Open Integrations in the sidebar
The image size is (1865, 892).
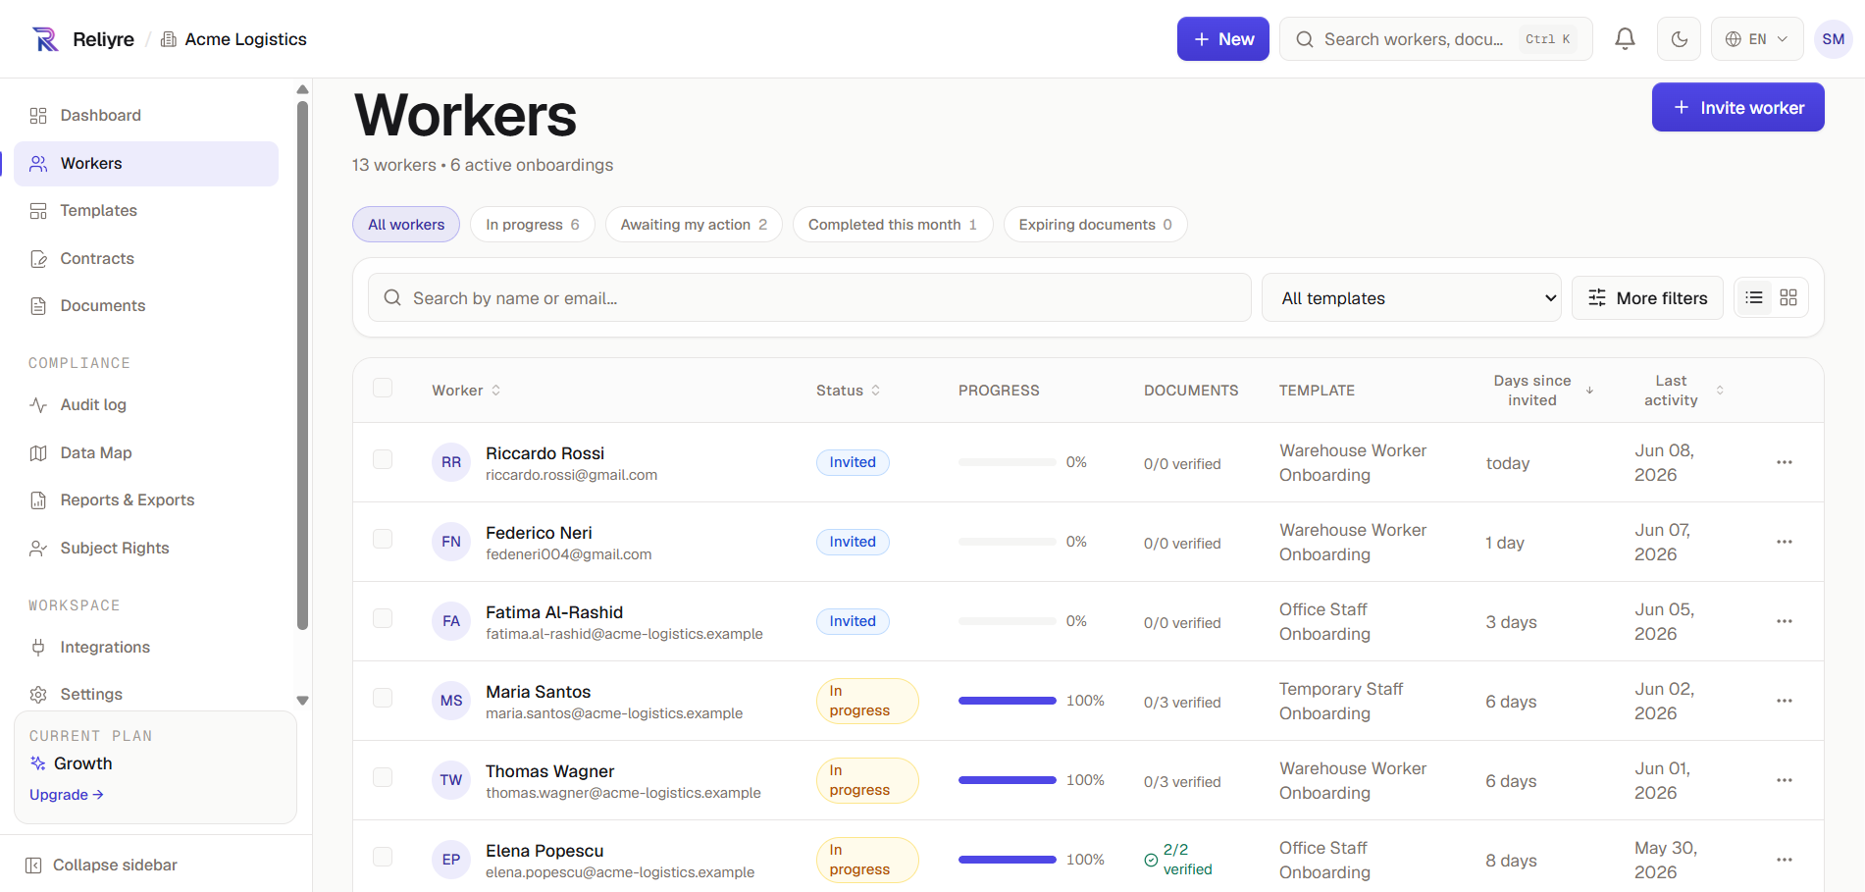pyautogui.click(x=146, y=648)
